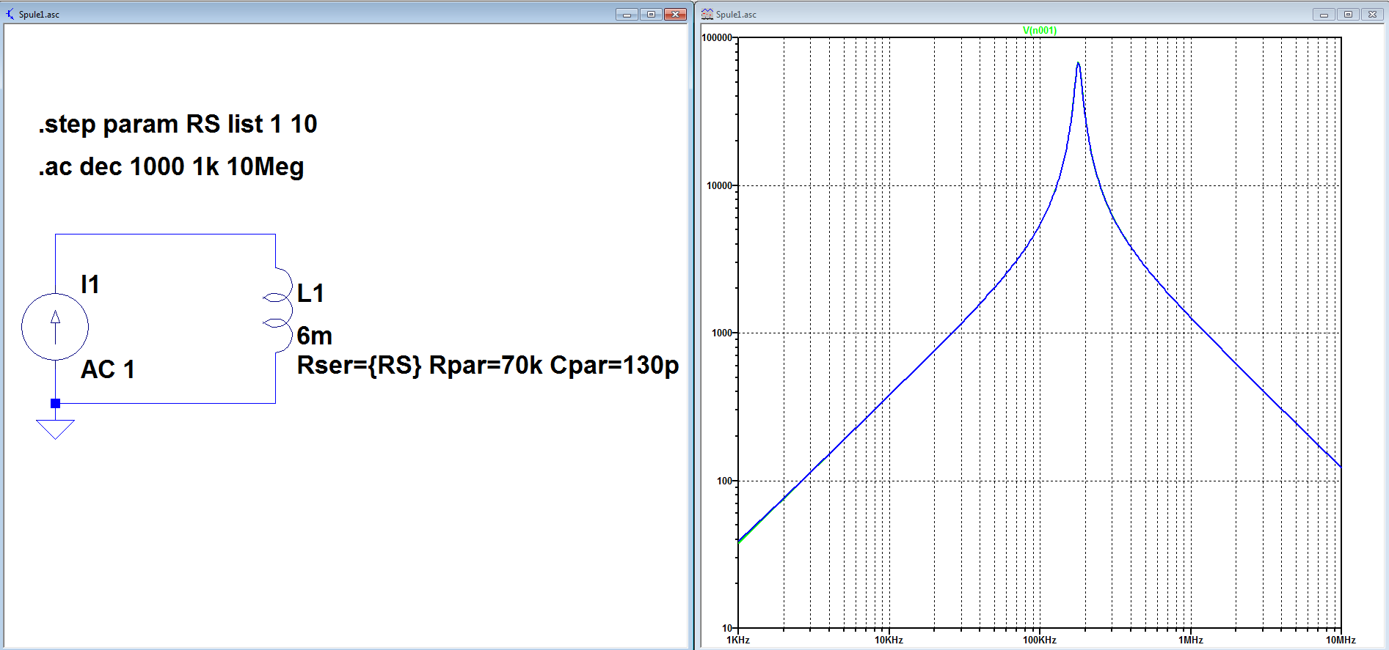Click the resonance peak of the blue trace
Screen dimensions: 1389x650
pos(1078,64)
